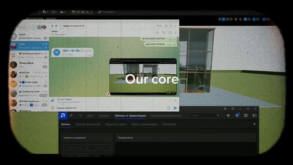Switch to the Дом tab
The height and width of the screenshot is (165, 293).
pyautogui.click(x=90, y=115)
